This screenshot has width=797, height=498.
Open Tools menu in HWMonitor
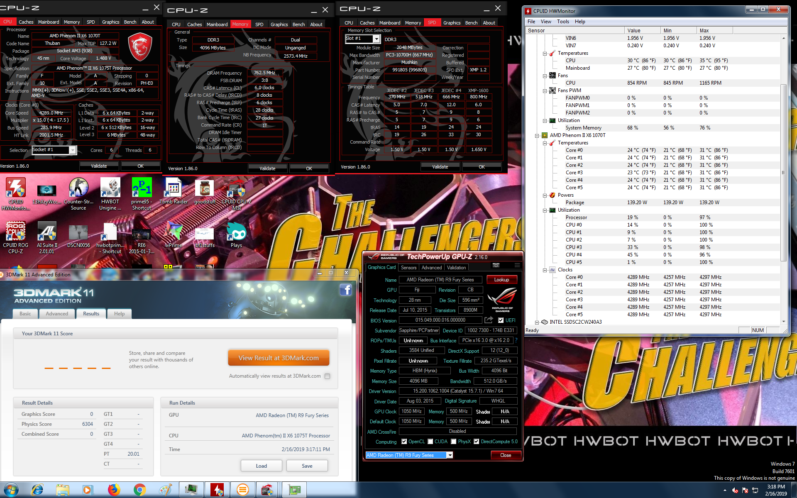(563, 22)
